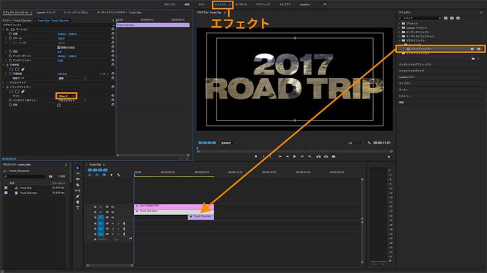487x273 pixels.
Task: Click free-draw pen mask under Track Matte Key
Action: pyautogui.click(x=23, y=91)
